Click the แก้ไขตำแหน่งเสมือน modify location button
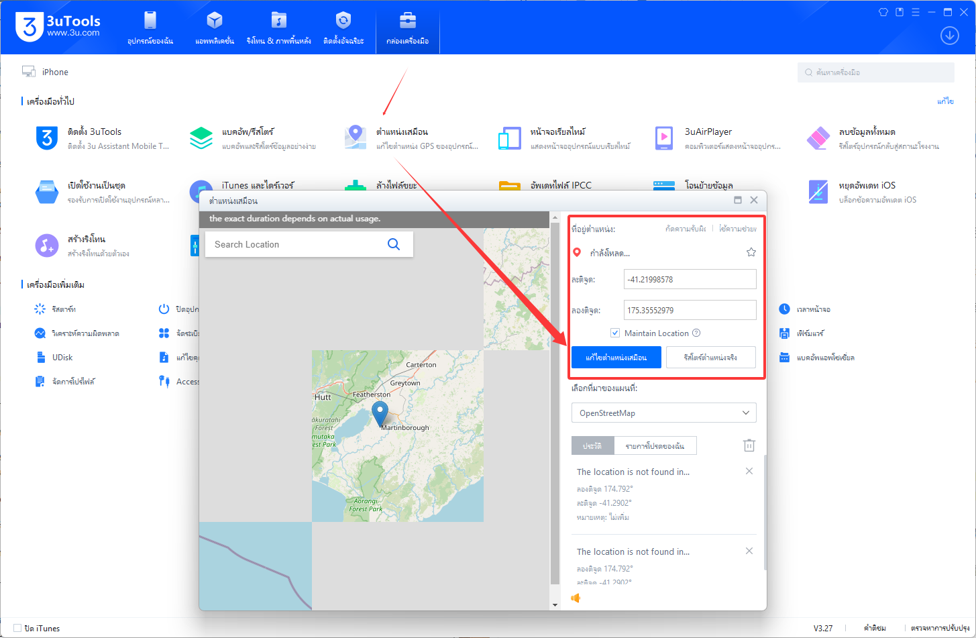976x638 pixels. (616, 358)
